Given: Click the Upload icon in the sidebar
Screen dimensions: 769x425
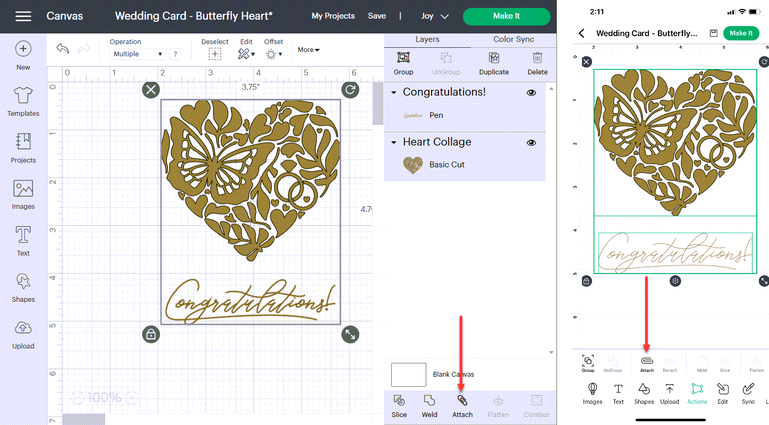Looking at the screenshot, I should point(23,332).
